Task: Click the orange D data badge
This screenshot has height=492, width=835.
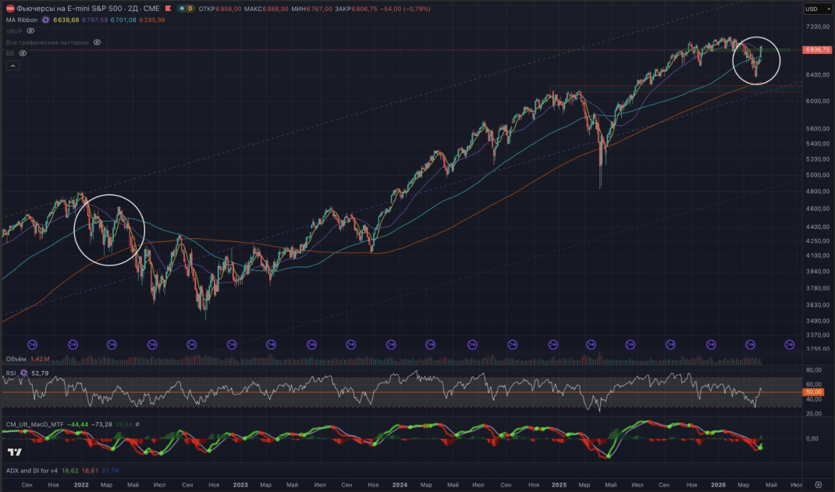Action: point(190,9)
